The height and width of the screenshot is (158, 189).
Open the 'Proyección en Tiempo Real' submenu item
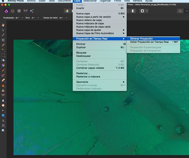coord(99,39)
